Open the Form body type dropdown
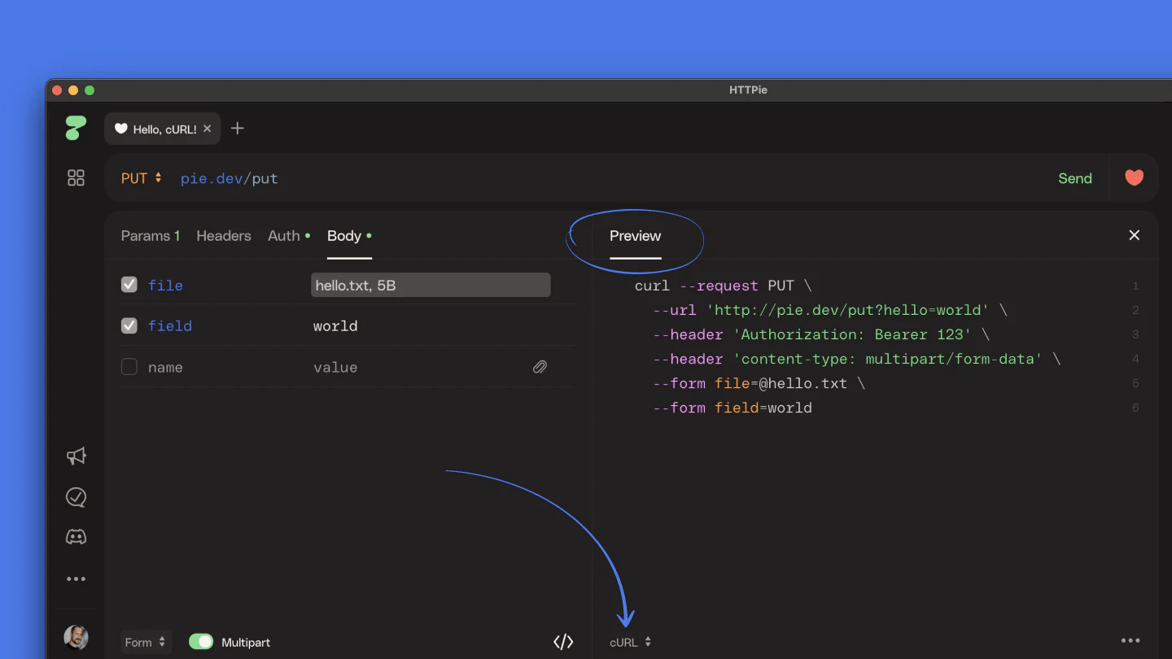 point(146,642)
